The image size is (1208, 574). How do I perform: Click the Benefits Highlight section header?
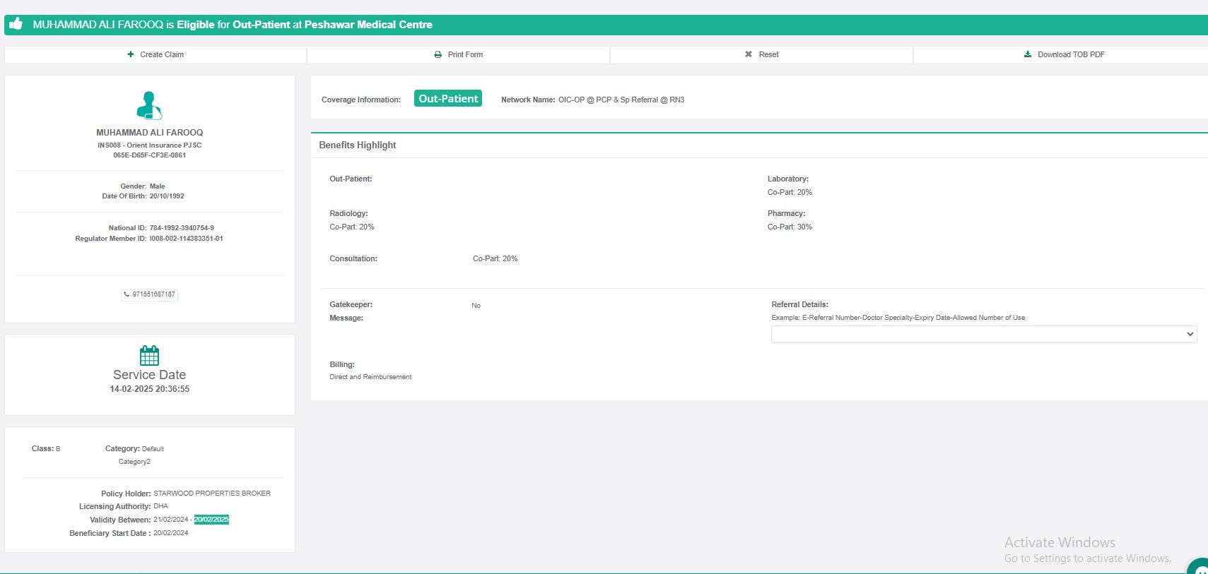pyautogui.click(x=358, y=145)
